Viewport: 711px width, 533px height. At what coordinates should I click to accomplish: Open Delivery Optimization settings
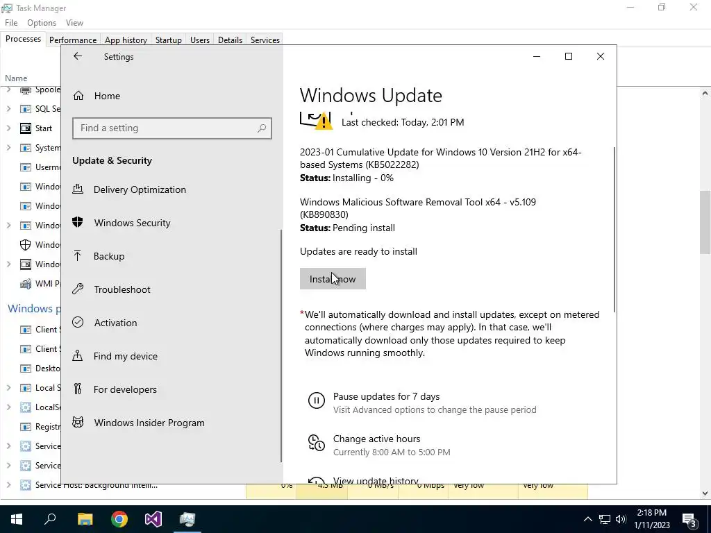click(140, 189)
